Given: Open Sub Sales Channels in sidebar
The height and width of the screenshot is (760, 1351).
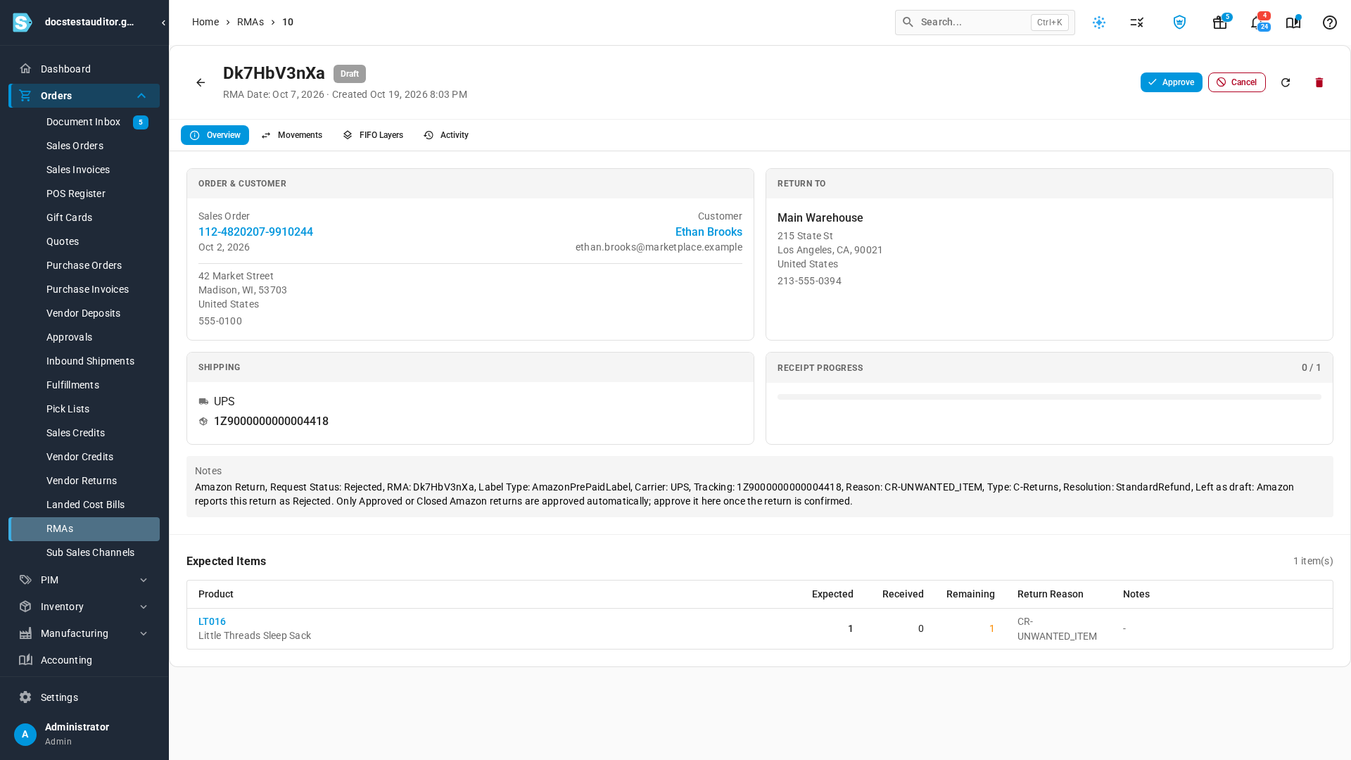Looking at the screenshot, I should tap(84, 552).
